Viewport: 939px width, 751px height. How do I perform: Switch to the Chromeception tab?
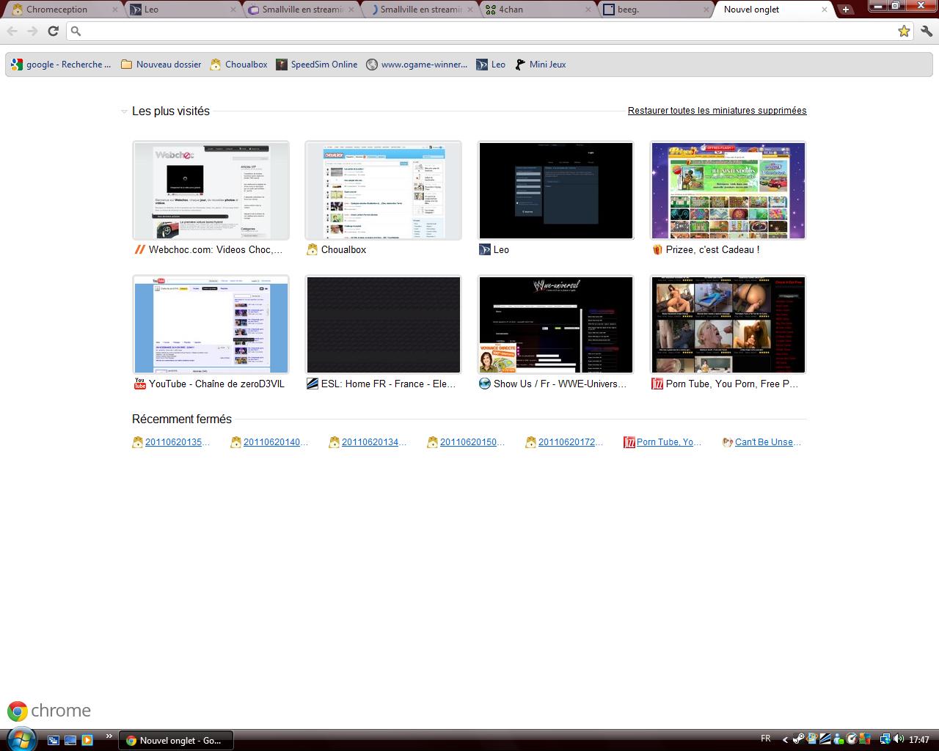62,10
